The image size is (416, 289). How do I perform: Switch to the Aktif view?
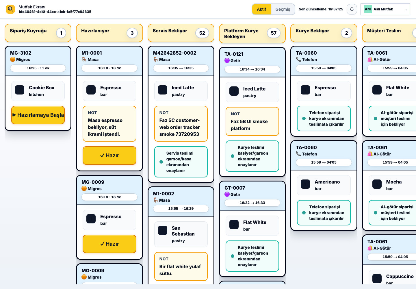pyautogui.click(x=261, y=9)
